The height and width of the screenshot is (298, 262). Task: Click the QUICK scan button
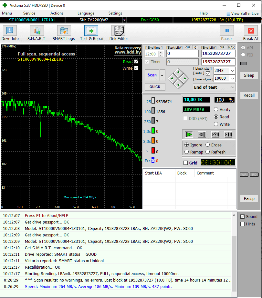click(155, 87)
